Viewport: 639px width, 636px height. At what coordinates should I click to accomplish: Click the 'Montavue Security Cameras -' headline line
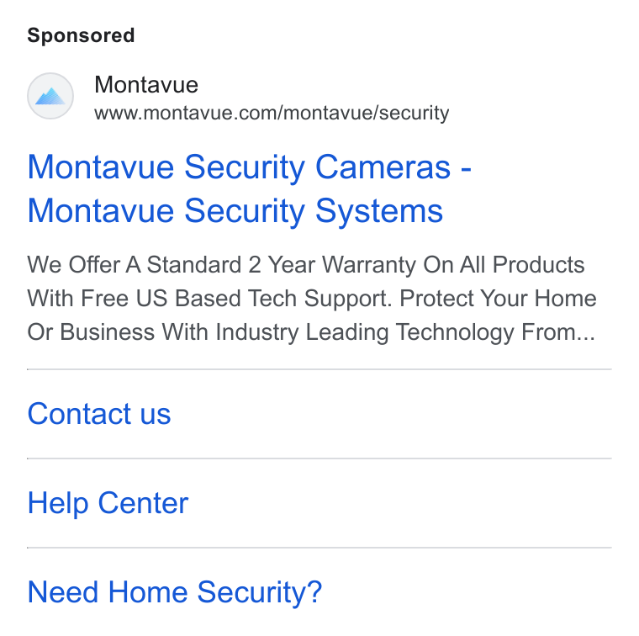[249, 167]
